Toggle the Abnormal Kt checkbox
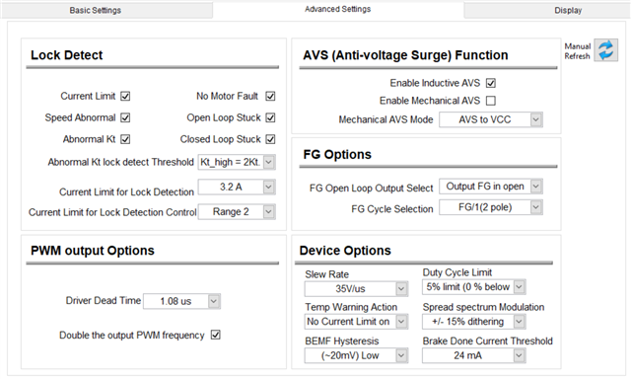 tap(125, 139)
